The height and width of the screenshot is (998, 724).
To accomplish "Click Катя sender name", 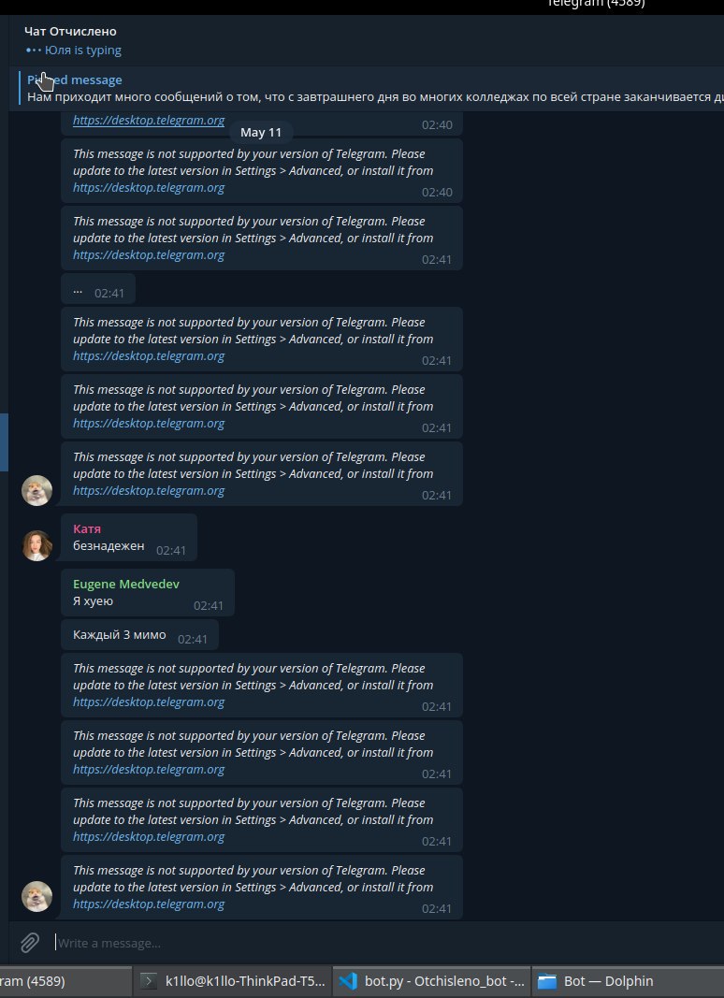I will pyautogui.click(x=87, y=528).
